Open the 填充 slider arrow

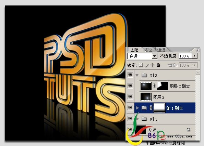(194, 65)
